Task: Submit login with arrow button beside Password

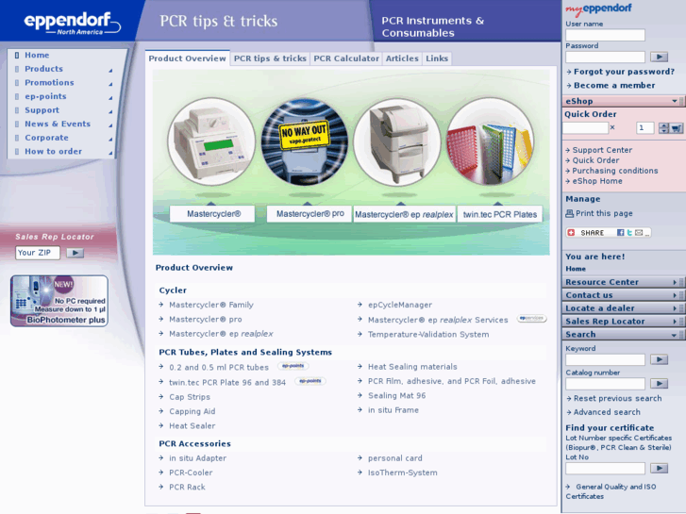Action: point(659,57)
